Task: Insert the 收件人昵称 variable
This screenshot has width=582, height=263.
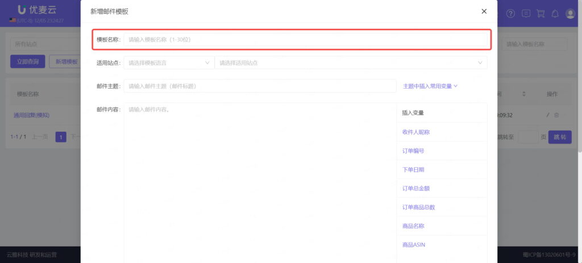Action: pyautogui.click(x=415, y=132)
